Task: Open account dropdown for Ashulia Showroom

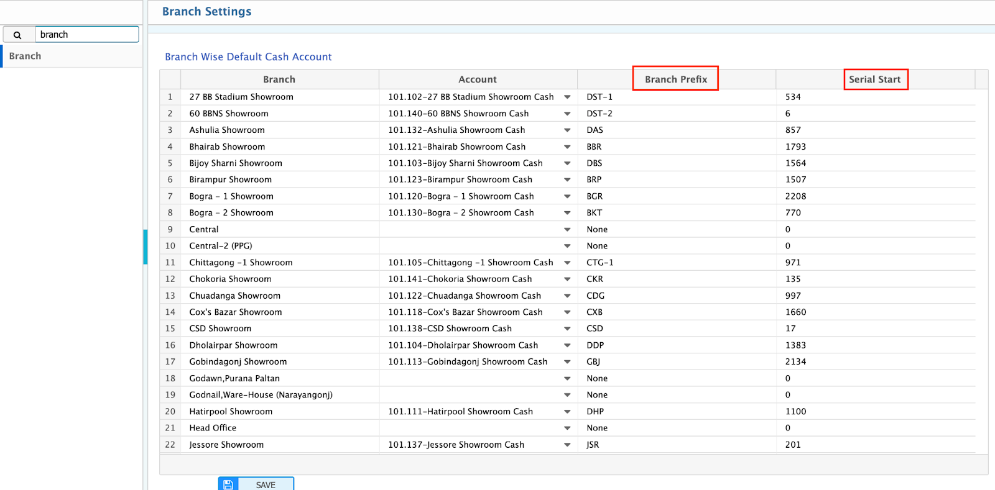Action: pos(567,130)
